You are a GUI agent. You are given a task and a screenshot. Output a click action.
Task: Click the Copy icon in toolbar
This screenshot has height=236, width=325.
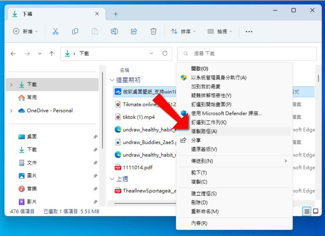click(x=75, y=32)
